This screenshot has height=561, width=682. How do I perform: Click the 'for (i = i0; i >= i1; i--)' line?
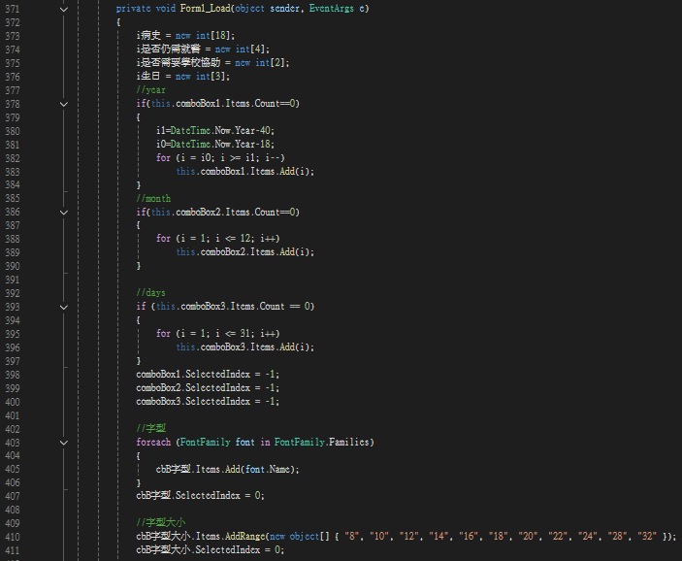(x=220, y=157)
